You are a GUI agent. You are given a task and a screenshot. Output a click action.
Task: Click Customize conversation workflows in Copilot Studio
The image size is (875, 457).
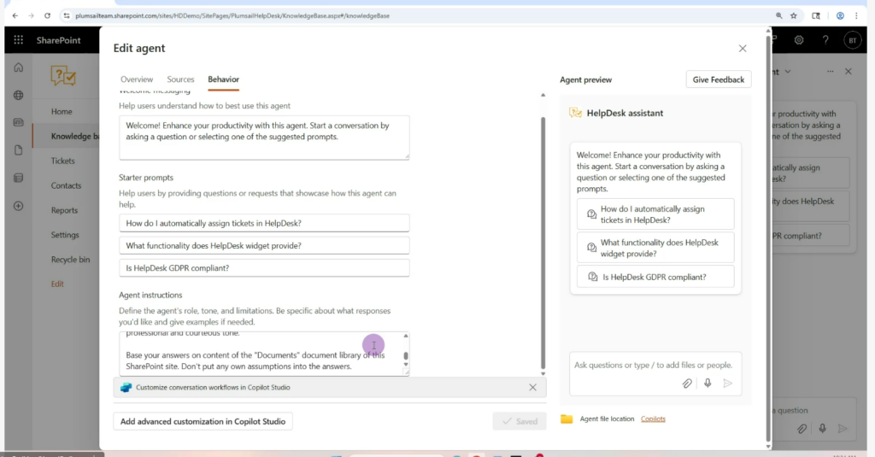click(x=213, y=387)
